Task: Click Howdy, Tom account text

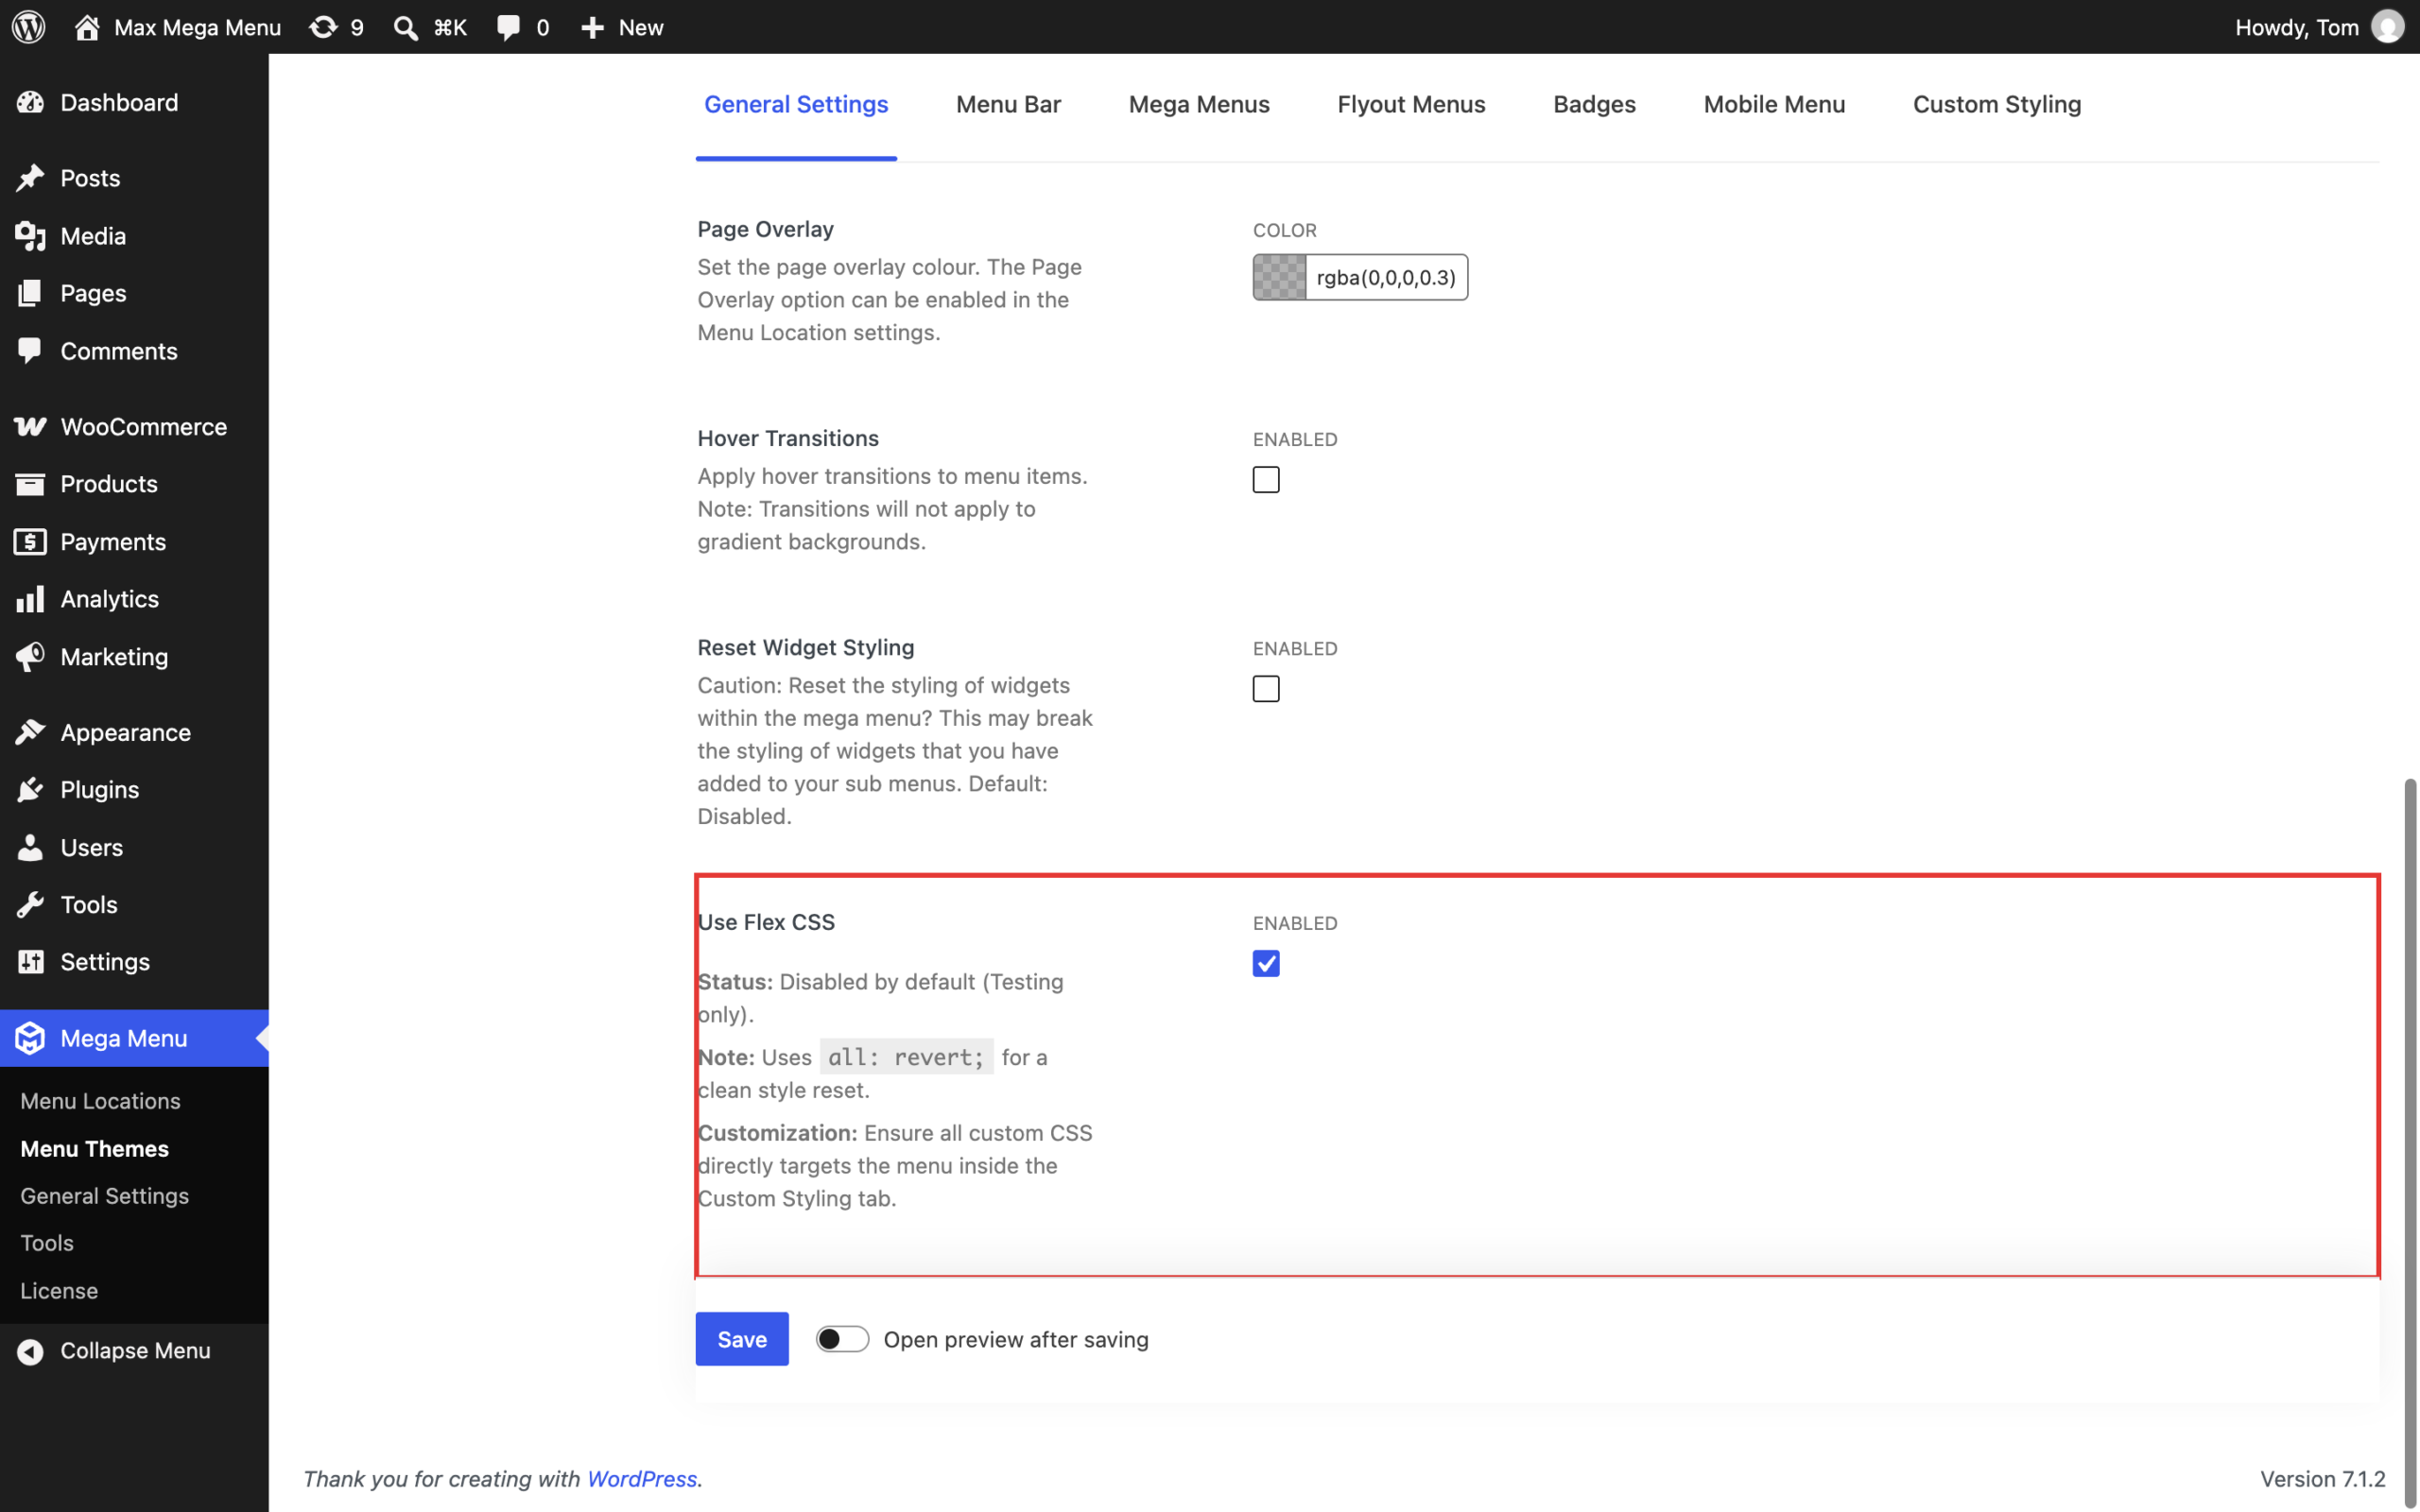Action: [x=2297, y=27]
